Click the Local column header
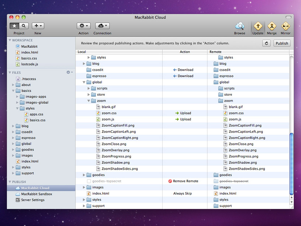 (119, 52)
